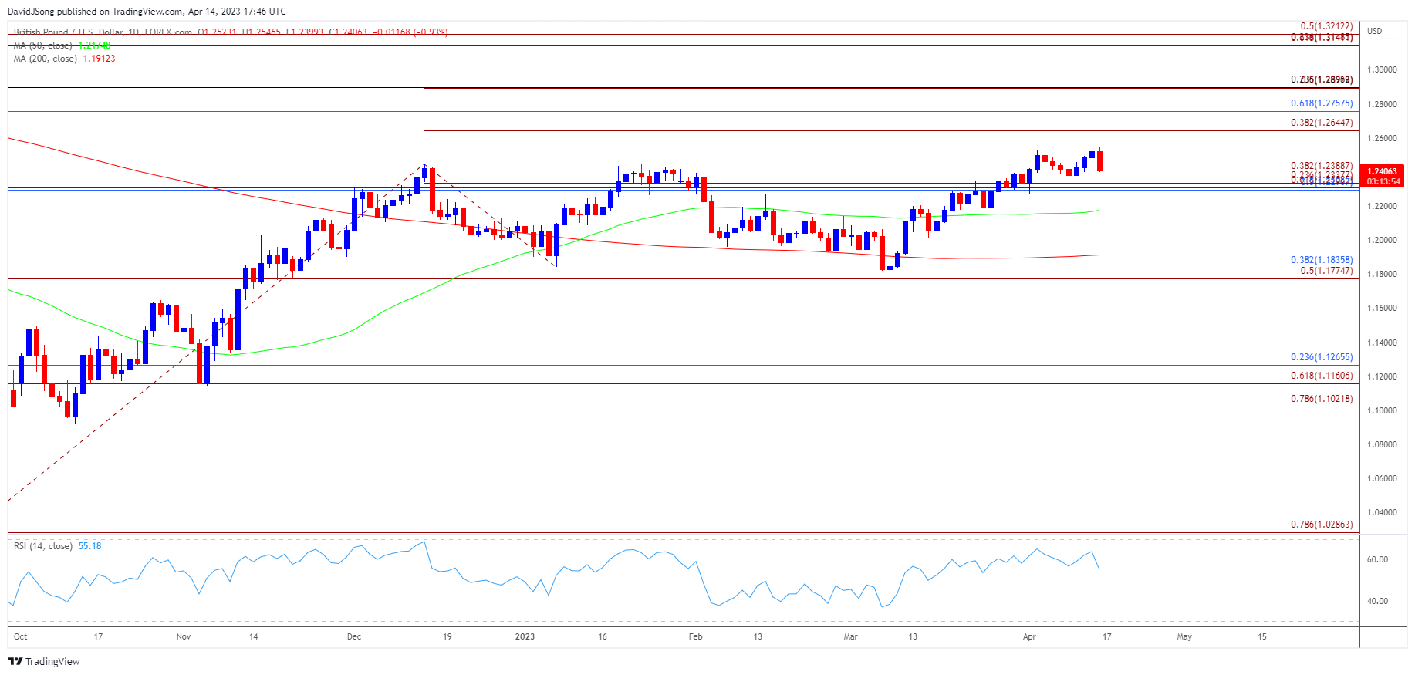The height and width of the screenshot is (675, 1415).
Task: Click the 0.5(1.32122) Fibonacci label
Action: coord(1326,26)
